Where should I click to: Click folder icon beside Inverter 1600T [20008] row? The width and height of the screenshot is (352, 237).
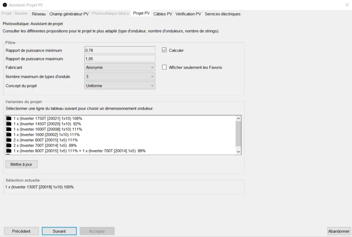pyautogui.click(x=9, y=129)
